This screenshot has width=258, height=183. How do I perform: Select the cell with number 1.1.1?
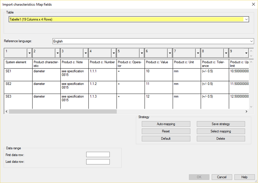pos(103,74)
